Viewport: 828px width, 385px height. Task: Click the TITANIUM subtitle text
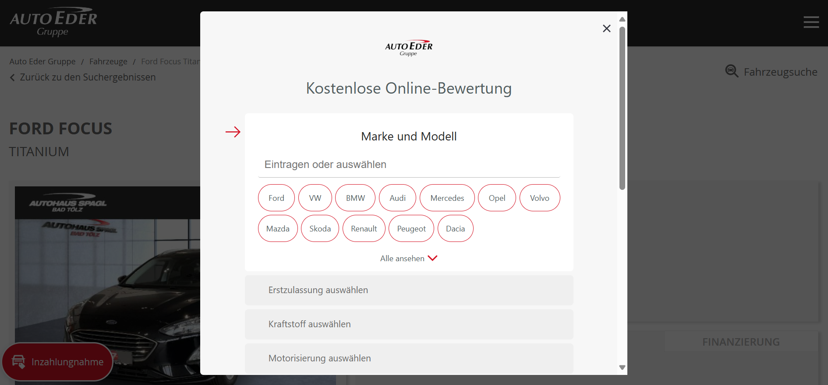click(x=39, y=152)
